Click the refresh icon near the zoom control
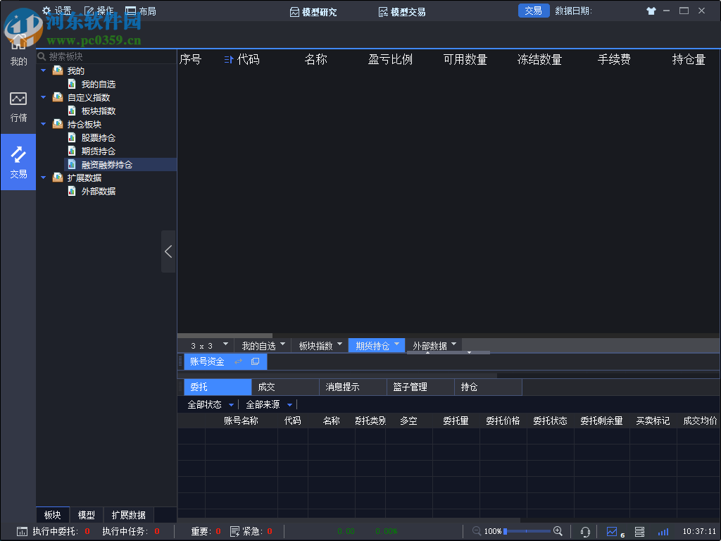Screen dimensions: 721x541 (584, 531)
